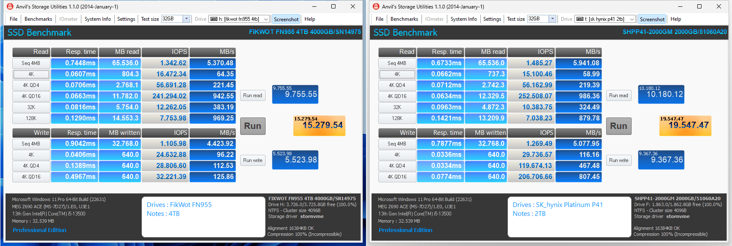Select read Seq 4MB test in left window
The height and width of the screenshot is (246, 732).
(x=31, y=63)
